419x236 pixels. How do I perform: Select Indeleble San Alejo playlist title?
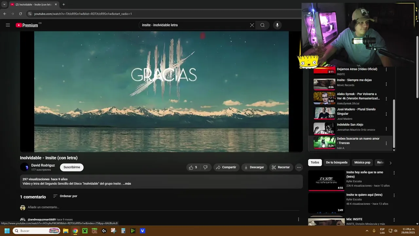[x=350, y=125]
